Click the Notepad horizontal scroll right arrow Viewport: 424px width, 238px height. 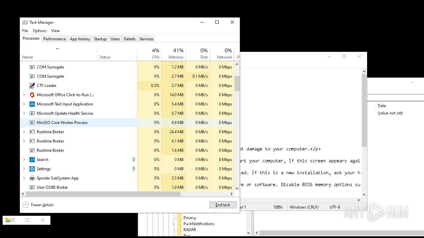[x=358, y=200]
